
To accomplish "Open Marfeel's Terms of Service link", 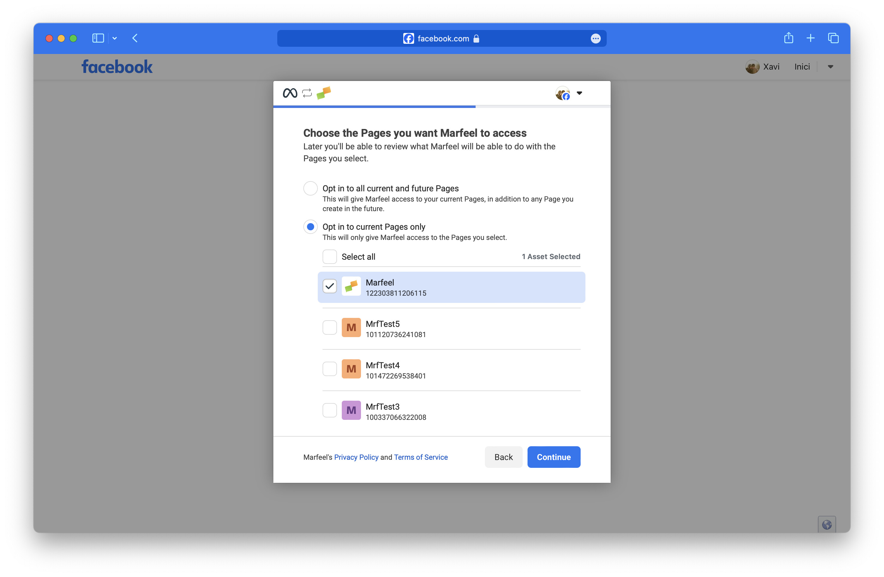I will tap(421, 457).
